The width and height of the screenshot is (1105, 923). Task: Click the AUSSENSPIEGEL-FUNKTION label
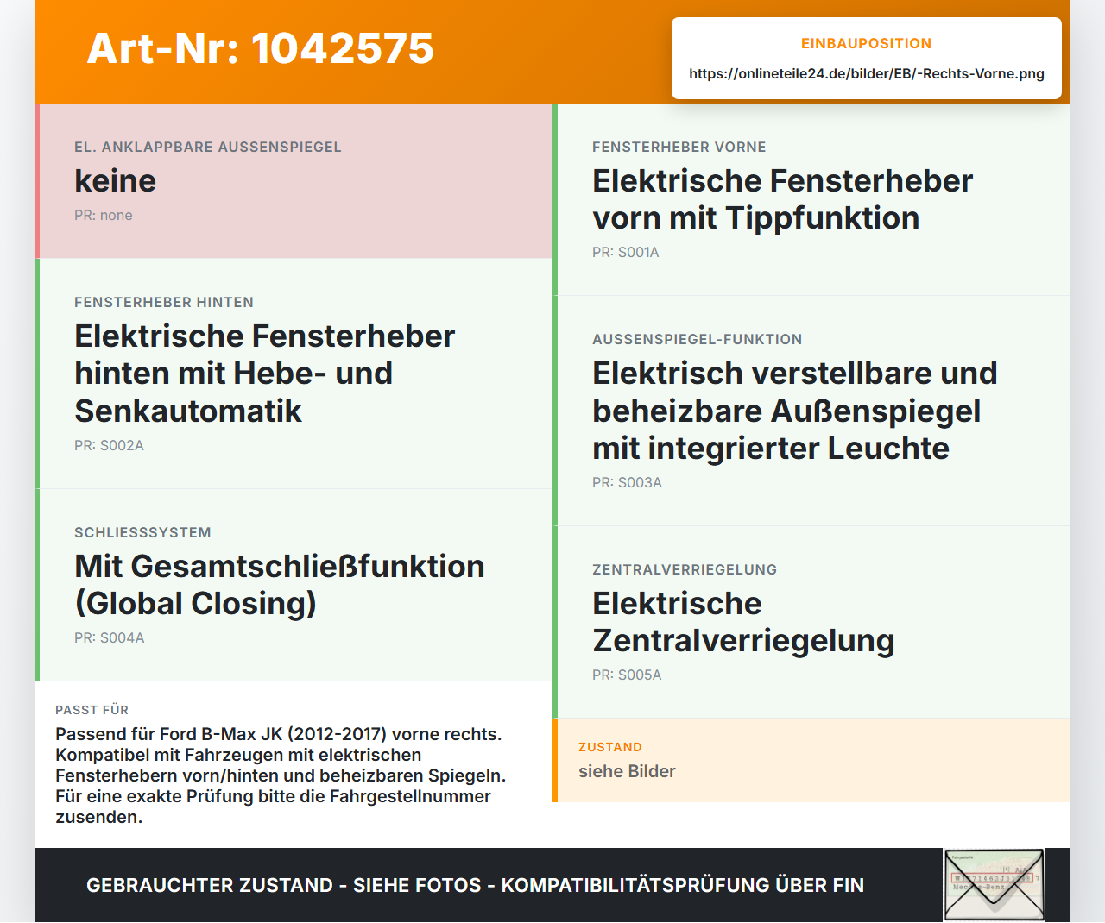point(698,340)
